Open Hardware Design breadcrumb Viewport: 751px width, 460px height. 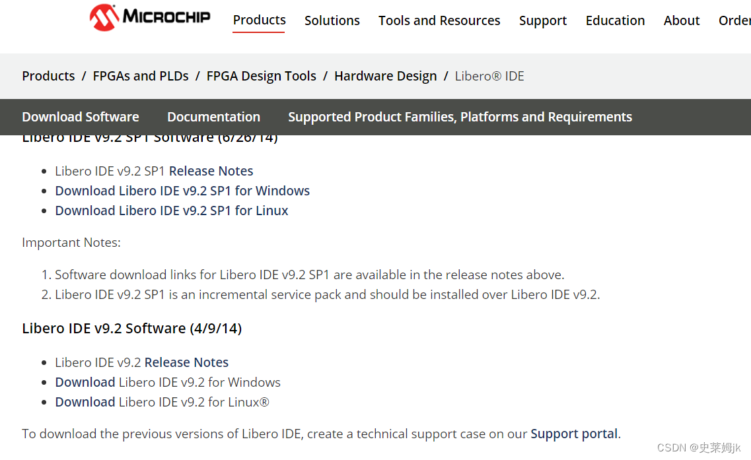pyautogui.click(x=385, y=76)
